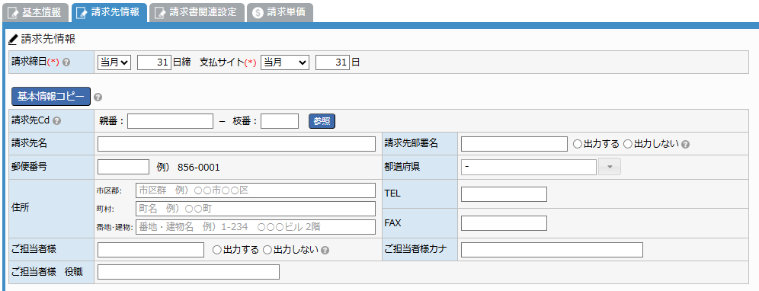Click the 請求先部署名 text field
The image size is (759, 291).
514,144
